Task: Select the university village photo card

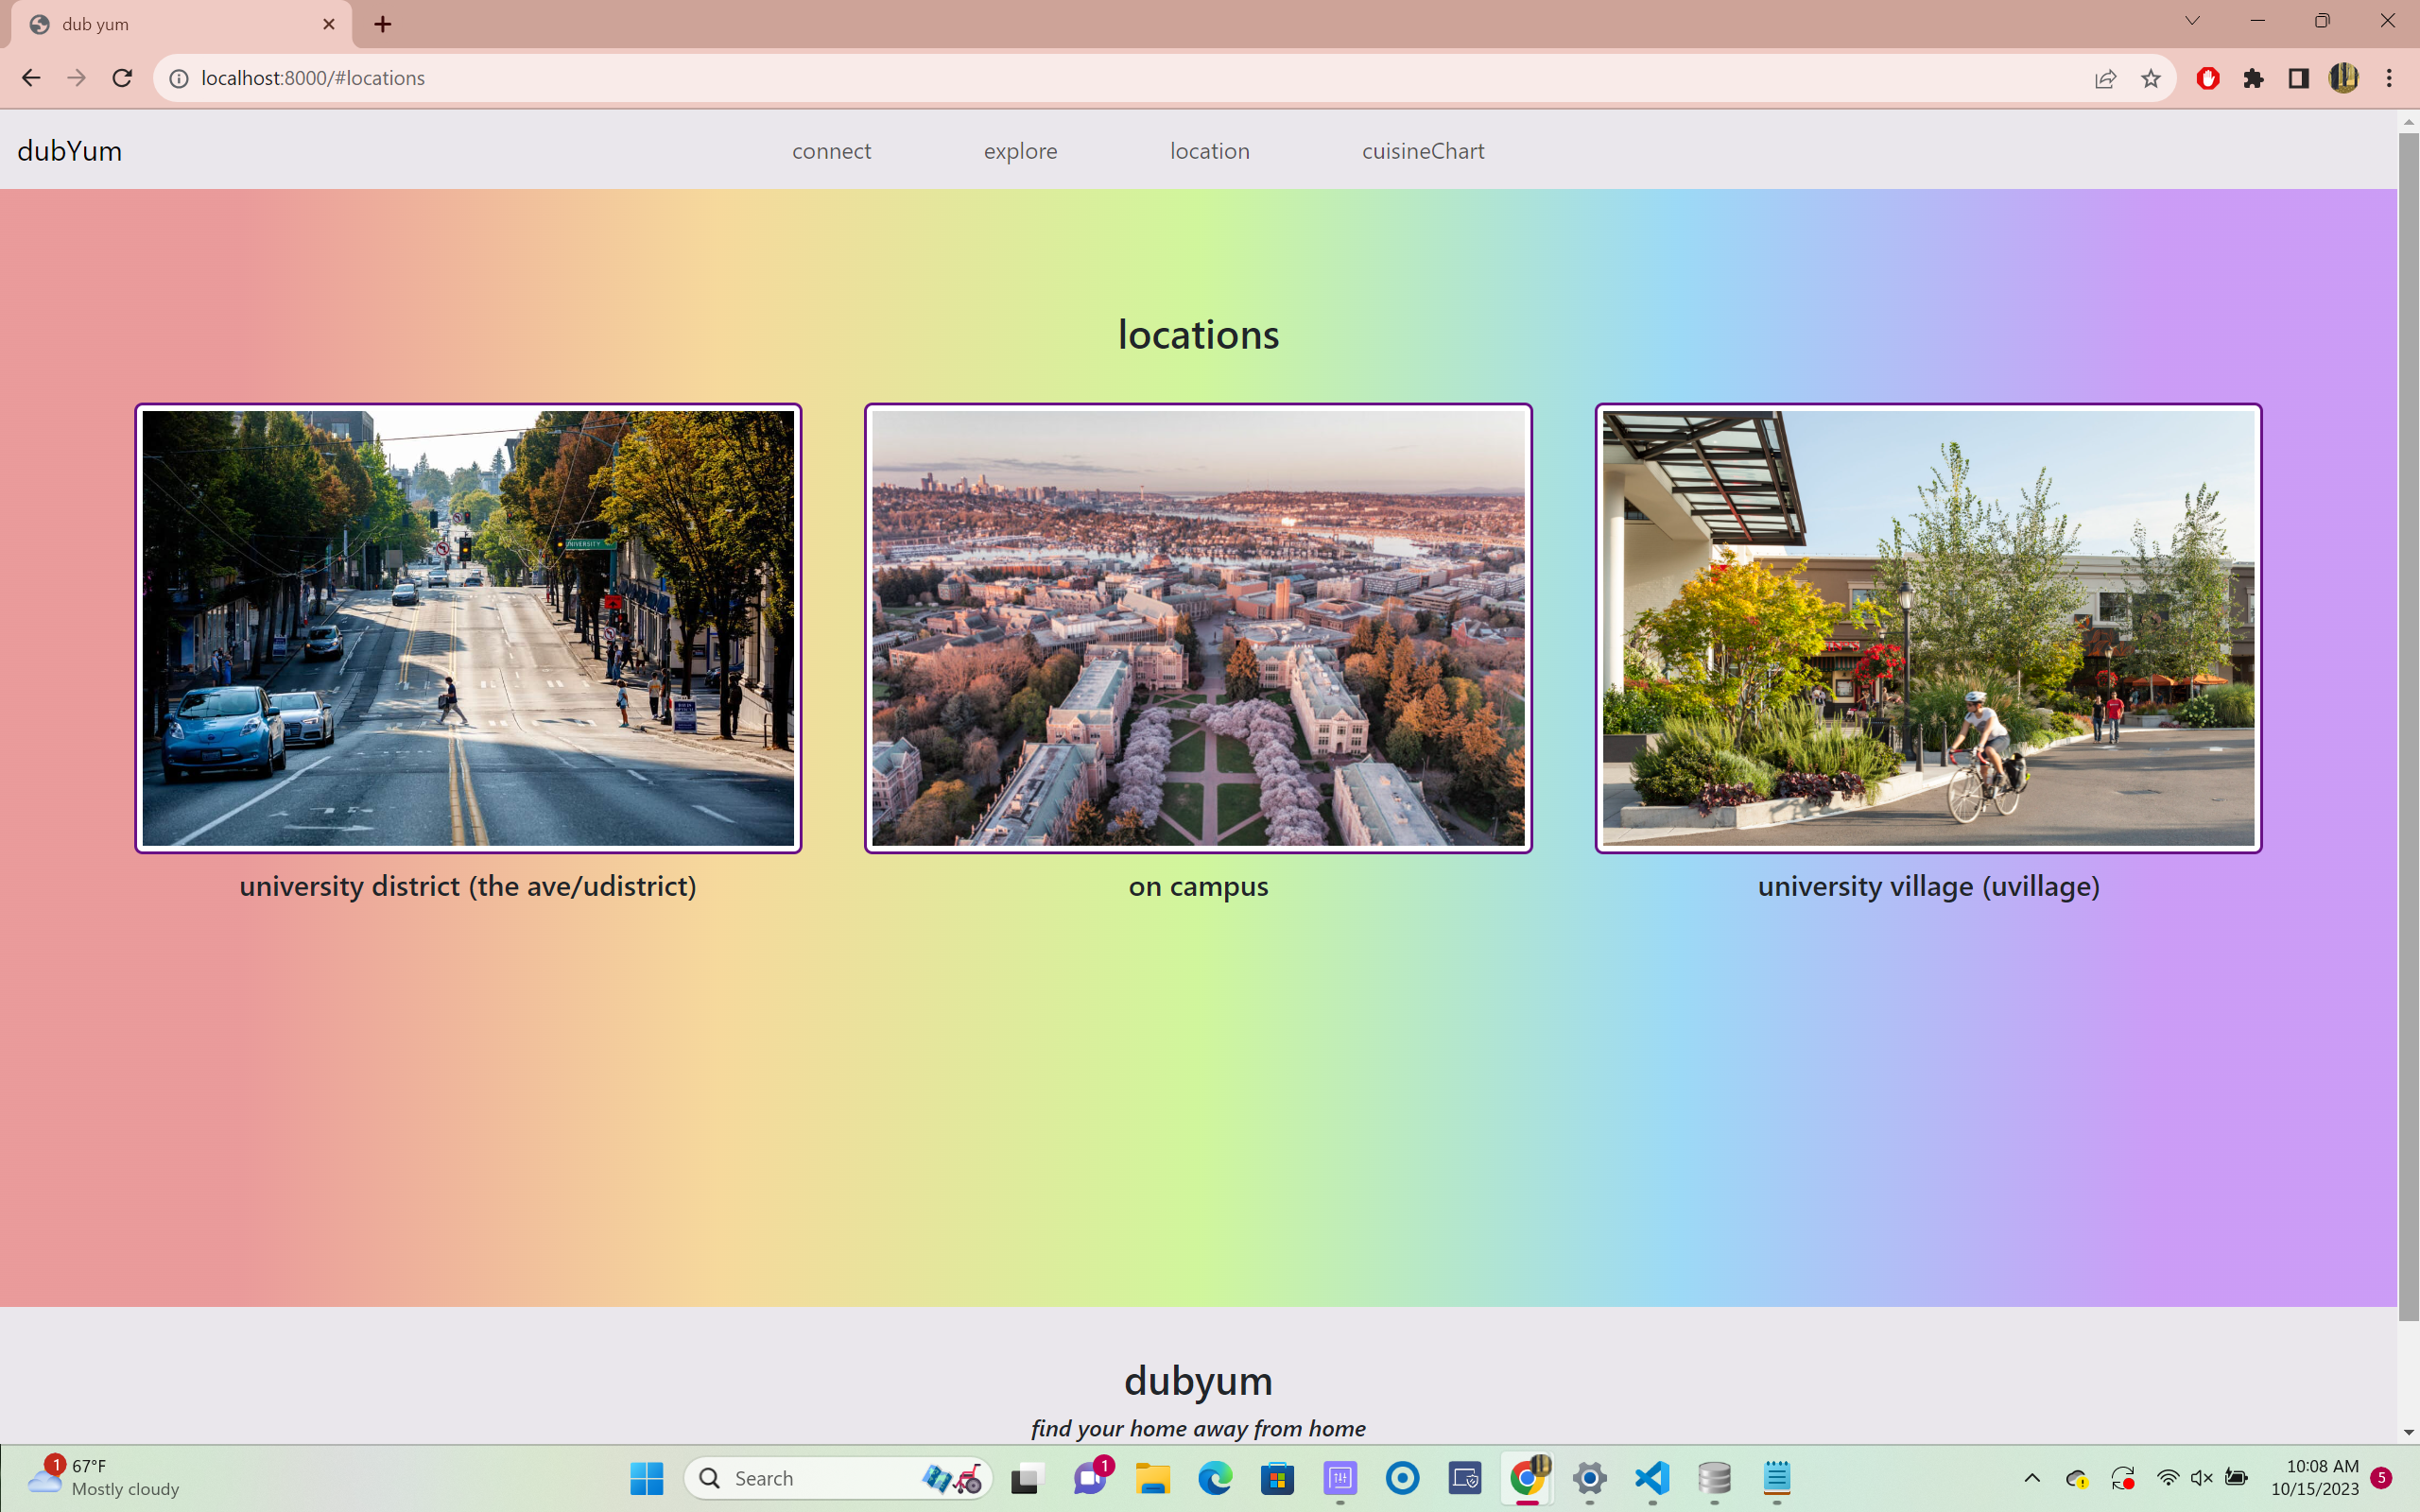Action: (1927, 628)
